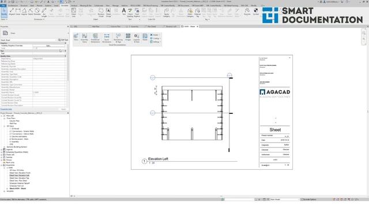Screen dimensions: 369x208
Task: Collapse the 3D Views tree node
Action: (x=4, y=126)
